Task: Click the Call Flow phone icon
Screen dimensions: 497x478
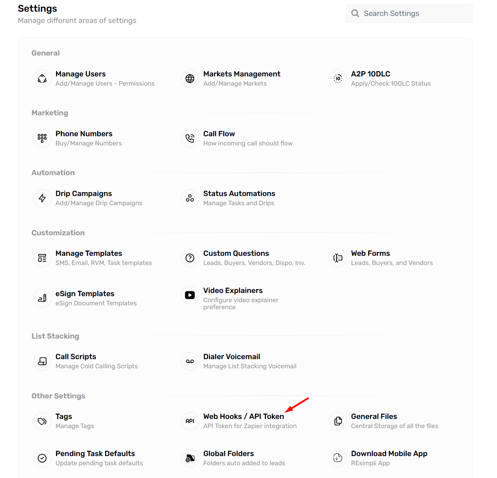Action: [190, 138]
